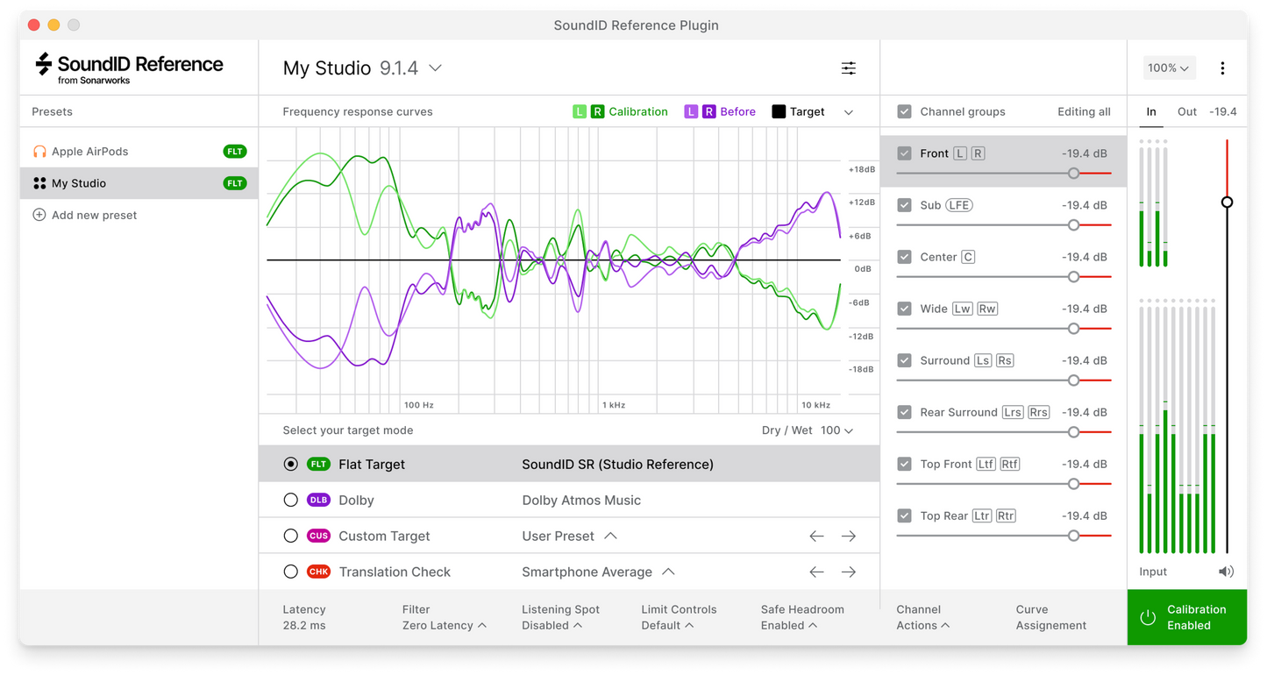Open the My Studio 9.1.4 dropdown
The width and height of the screenshot is (1267, 675).
point(362,68)
